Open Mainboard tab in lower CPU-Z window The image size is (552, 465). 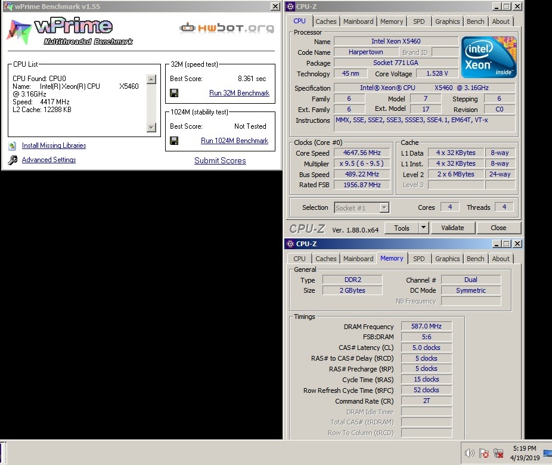click(x=358, y=259)
